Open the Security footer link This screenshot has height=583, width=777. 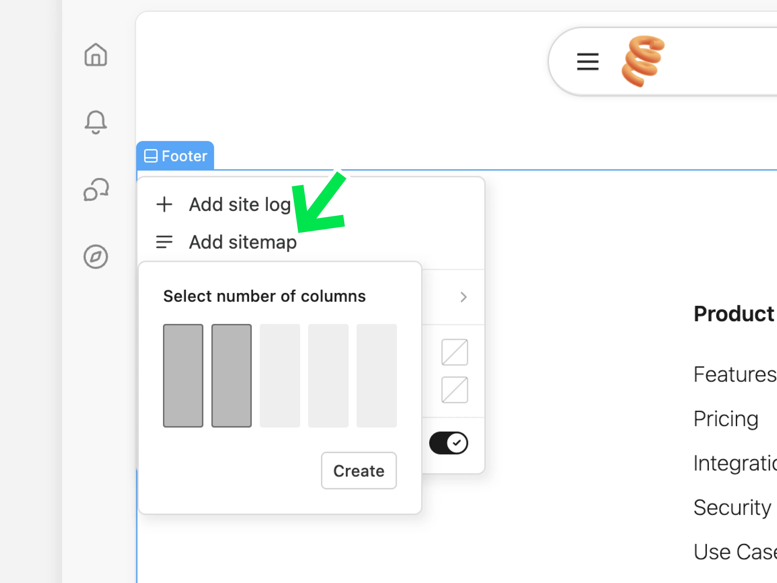tap(732, 507)
